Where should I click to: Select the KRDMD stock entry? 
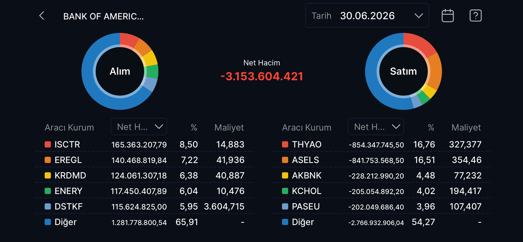click(70, 175)
